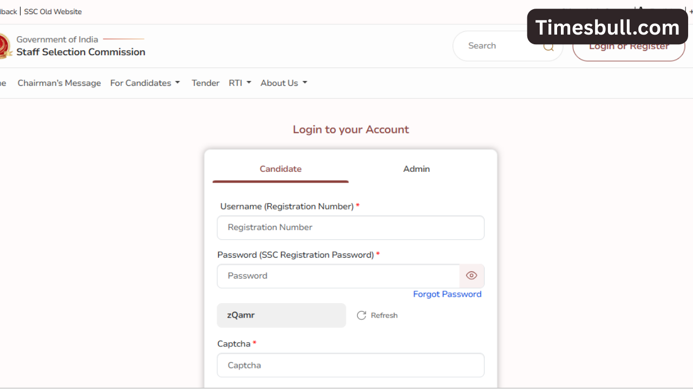This screenshot has width=693, height=389.
Task: Click the Registration Number field
Action: (x=350, y=227)
